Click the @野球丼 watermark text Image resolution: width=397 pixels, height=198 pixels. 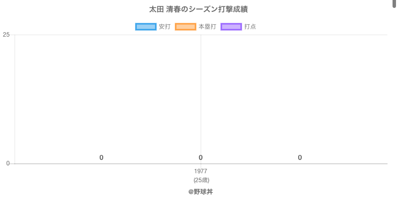200,192
